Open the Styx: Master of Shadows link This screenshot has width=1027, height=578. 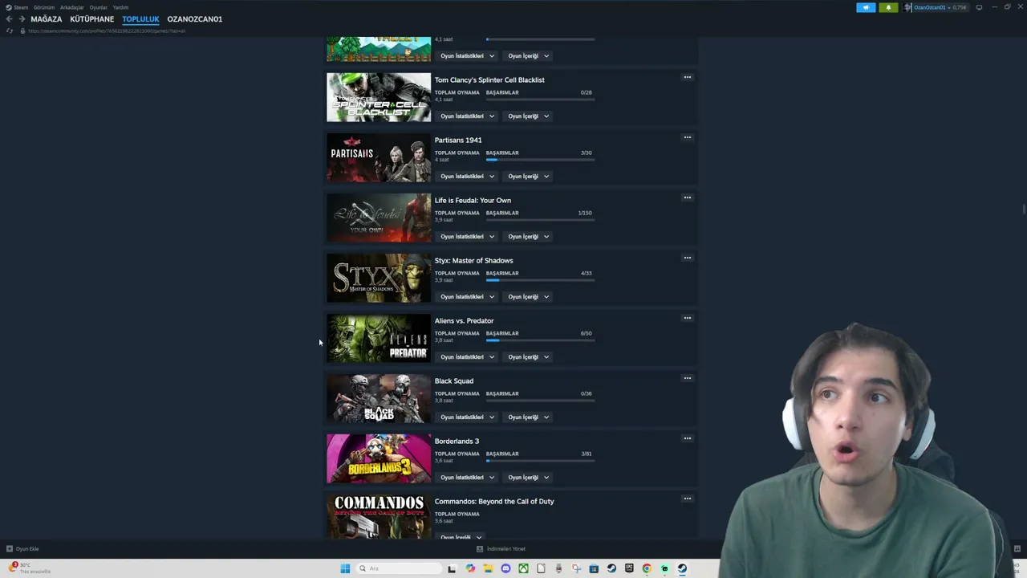(473, 260)
